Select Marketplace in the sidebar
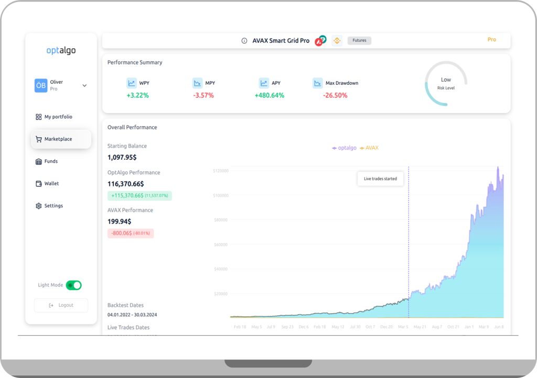Image resolution: width=537 pixels, height=378 pixels. coord(58,139)
